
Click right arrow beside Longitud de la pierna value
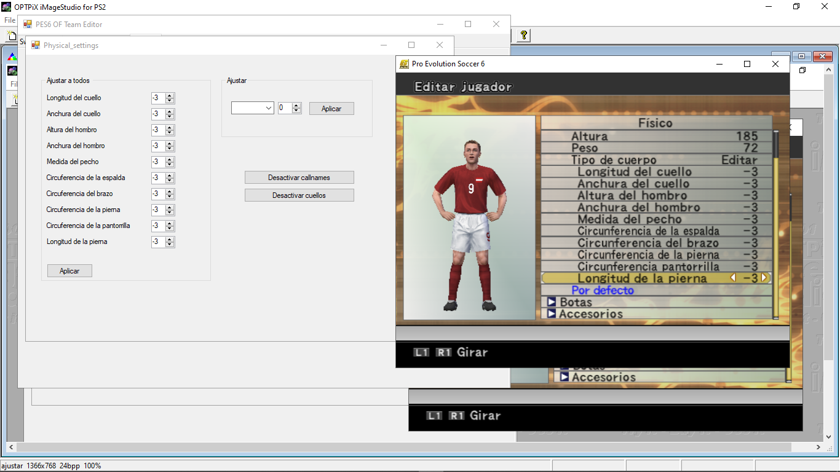[x=764, y=278]
